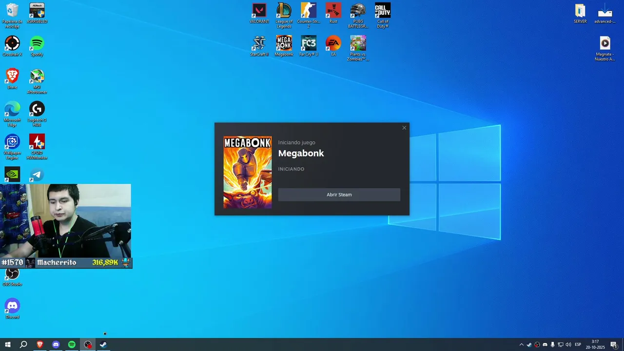This screenshot has height=351, width=624.
Task: Open the network tray icon
Action: (x=561, y=345)
